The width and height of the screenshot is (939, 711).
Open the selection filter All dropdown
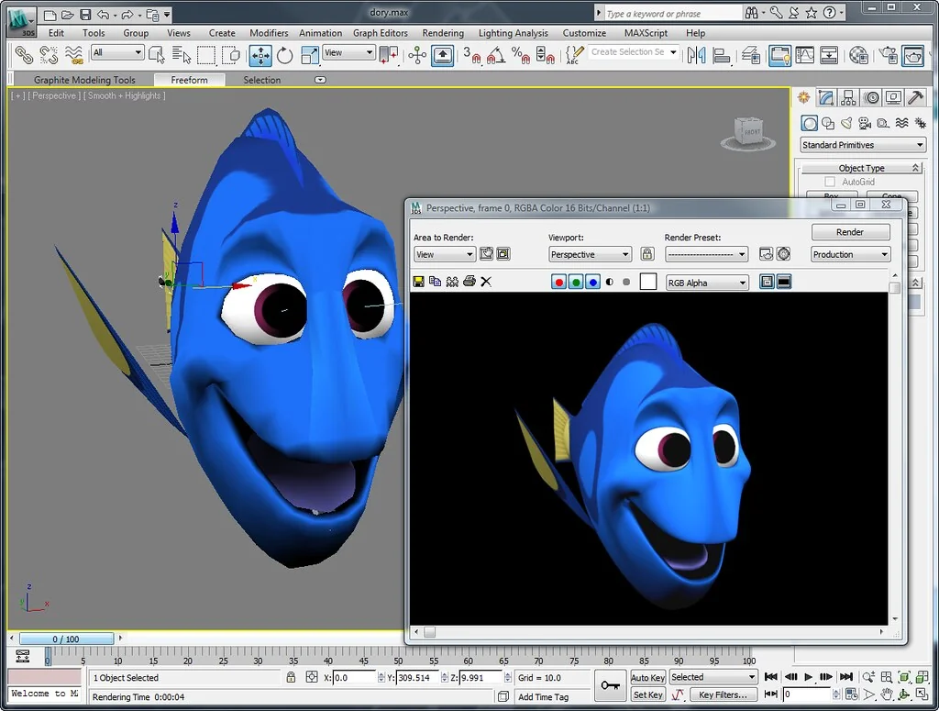coord(117,52)
